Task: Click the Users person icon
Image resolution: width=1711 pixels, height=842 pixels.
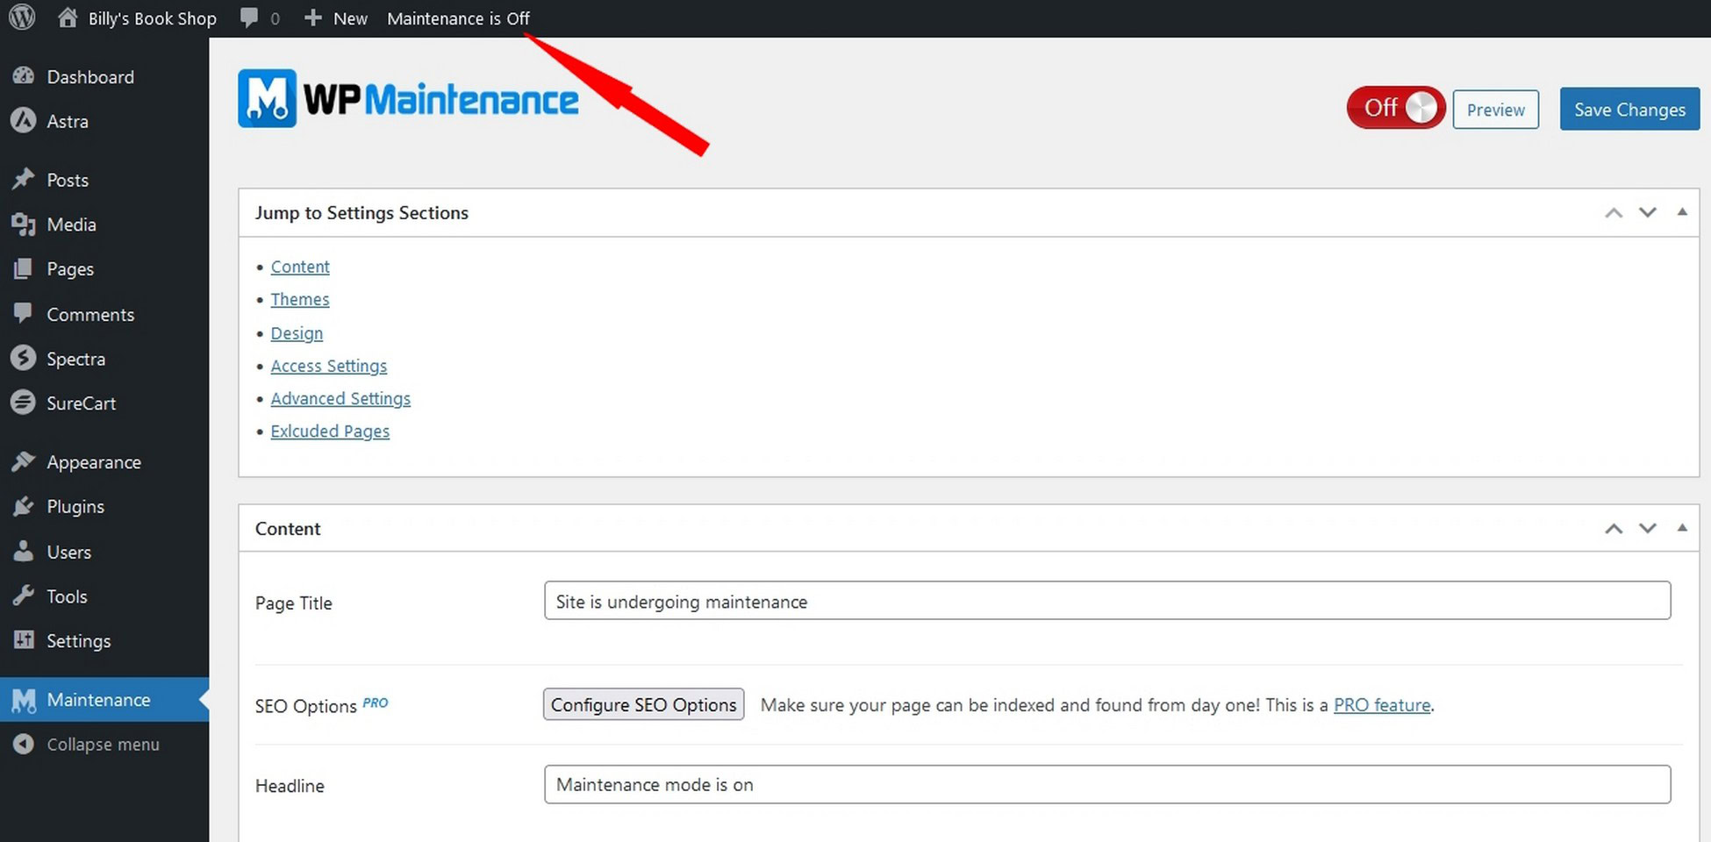Action: point(24,552)
